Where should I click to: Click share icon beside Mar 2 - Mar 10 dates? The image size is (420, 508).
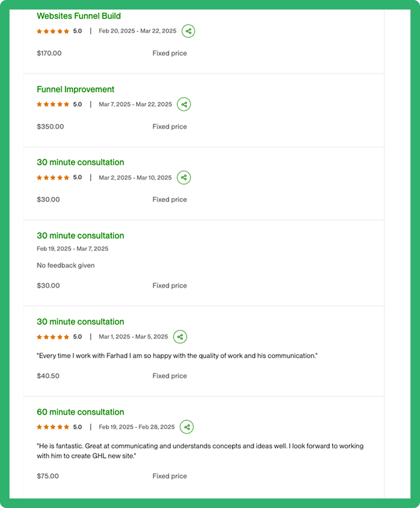pos(184,177)
